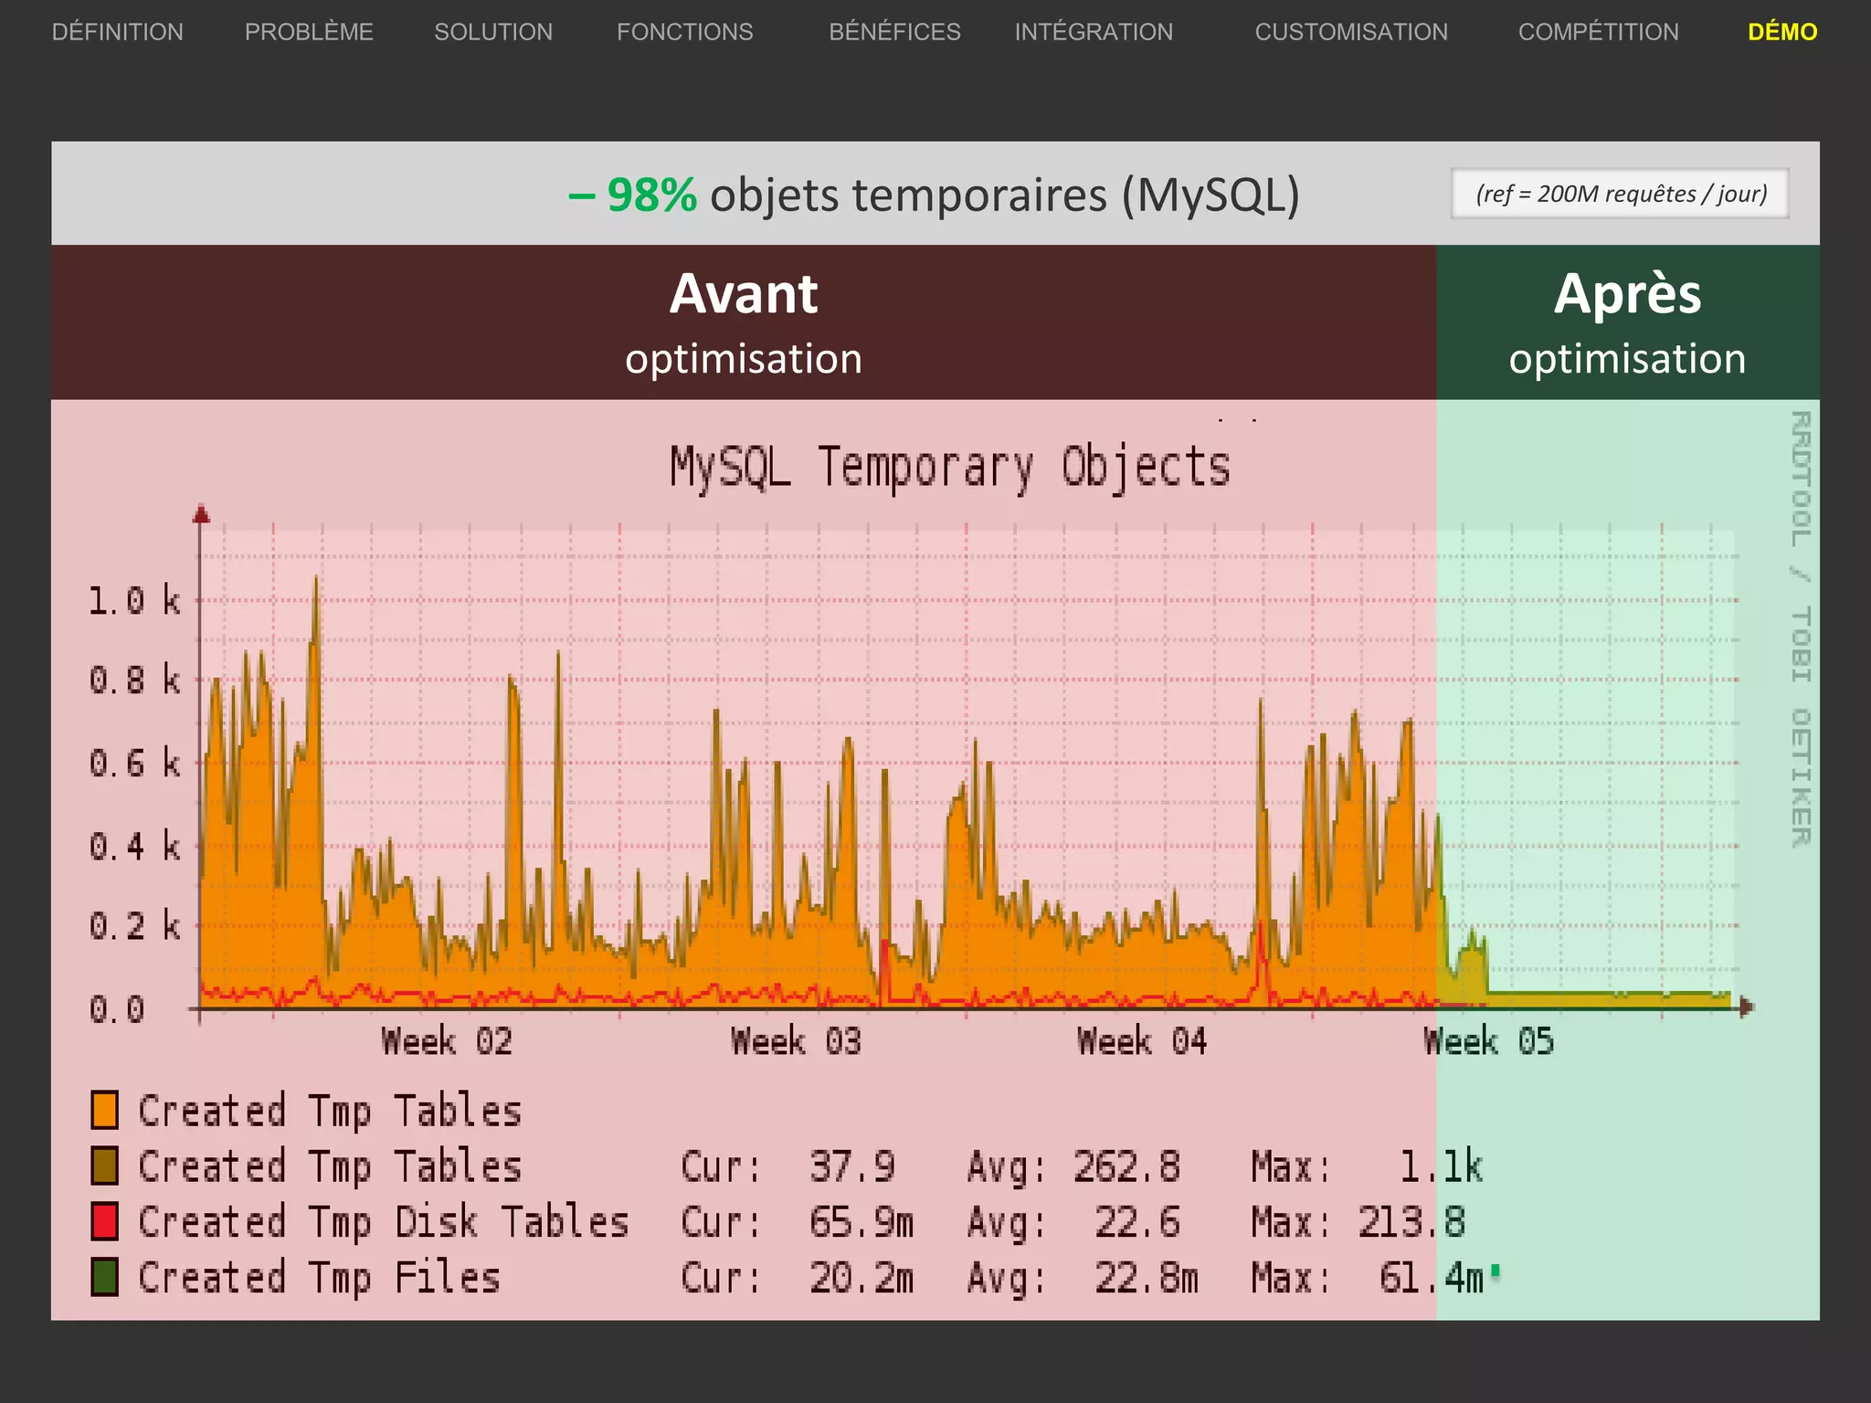
Task: Click the Max: 213.8 value
Action: [1358, 1222]
